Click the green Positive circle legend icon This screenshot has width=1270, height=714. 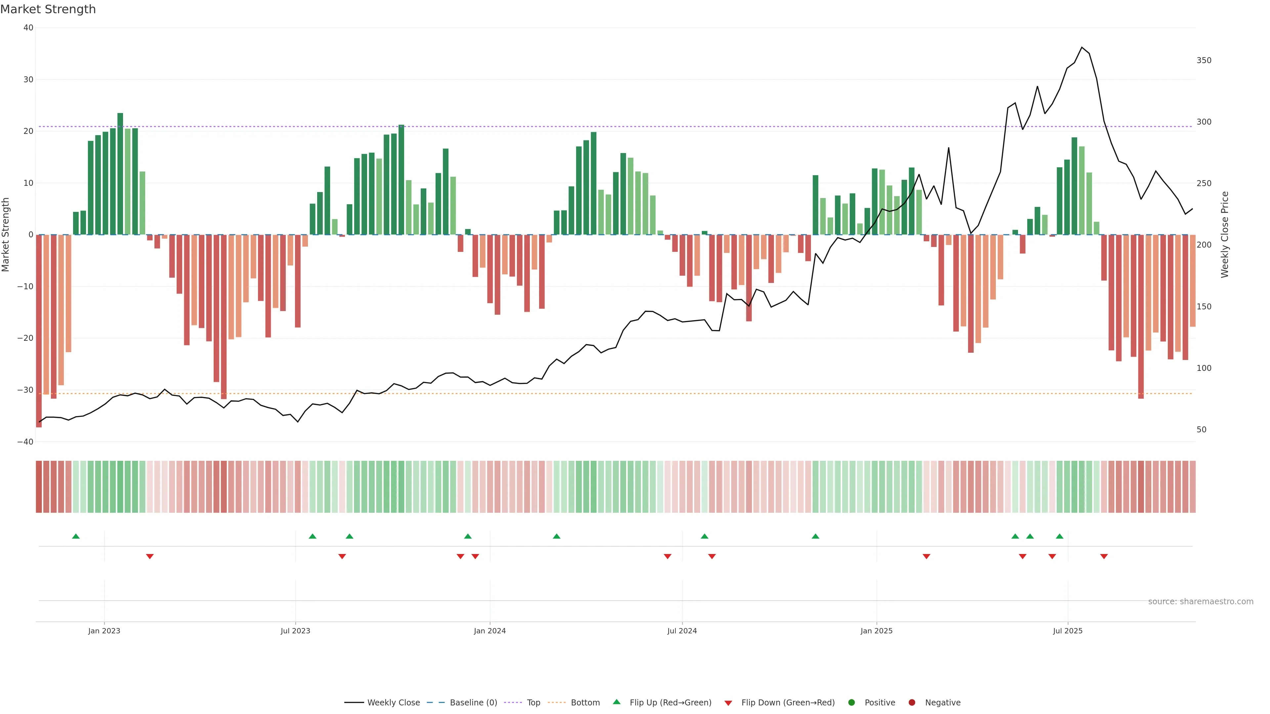coord(851,703)
